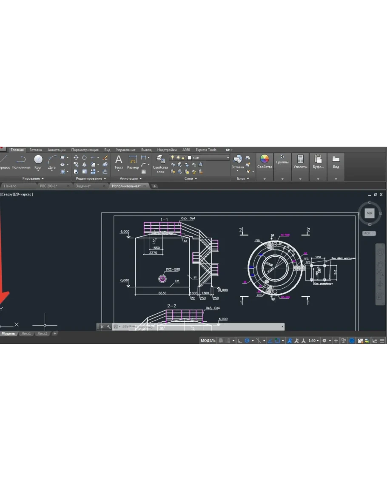Toggle polar tracking in status bar
This screenshot has width=387, height=491.
coord(247,341)
